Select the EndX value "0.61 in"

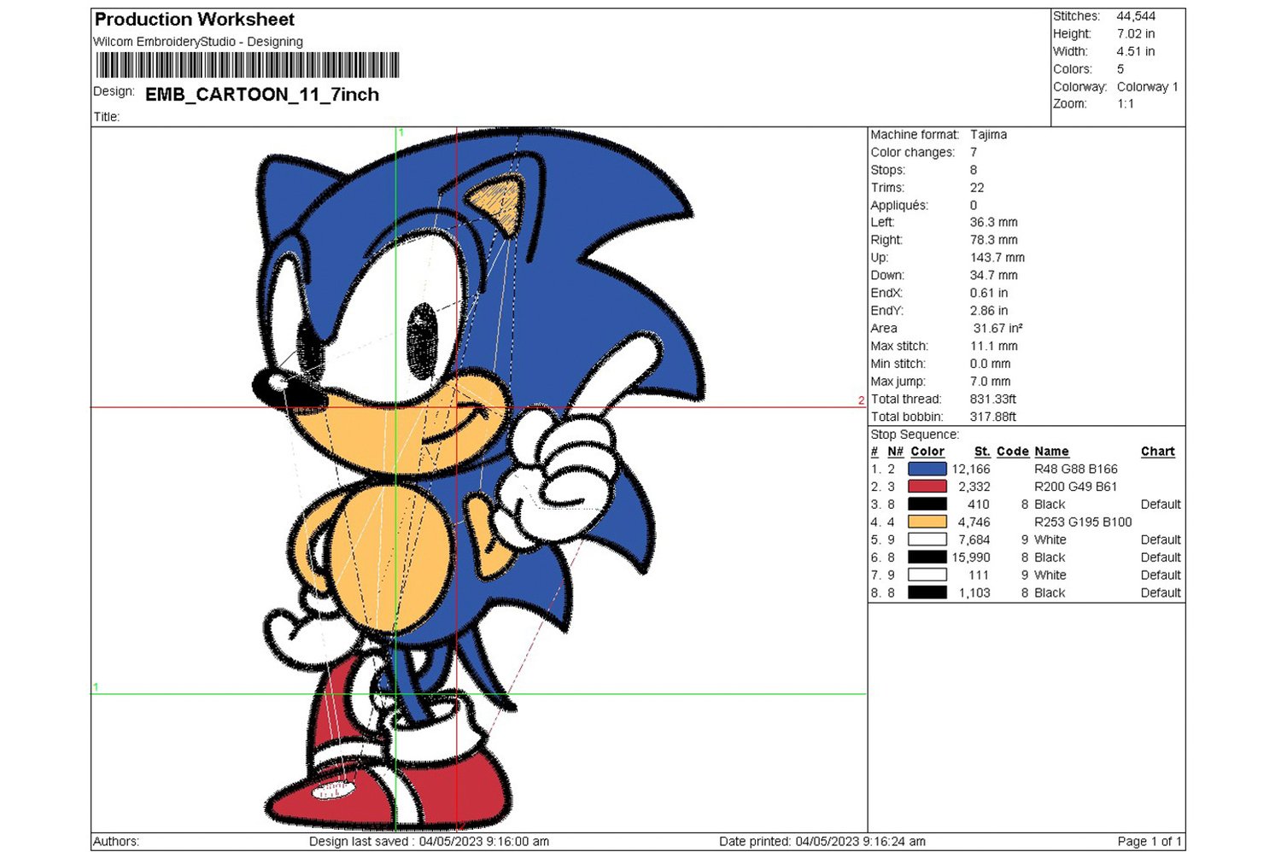(989, 293)
